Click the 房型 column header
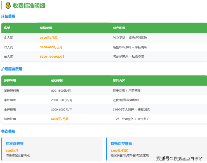The image size is (207, 163). tap(7, 28)
